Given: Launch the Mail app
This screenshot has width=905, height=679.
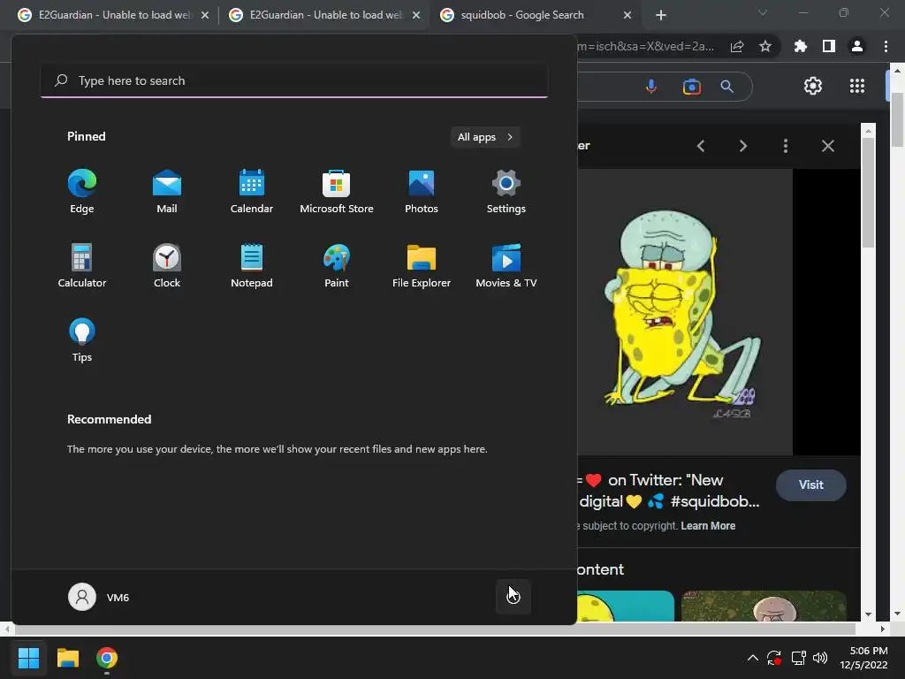Looking at the screenshot, I should [x=167, y=191].
